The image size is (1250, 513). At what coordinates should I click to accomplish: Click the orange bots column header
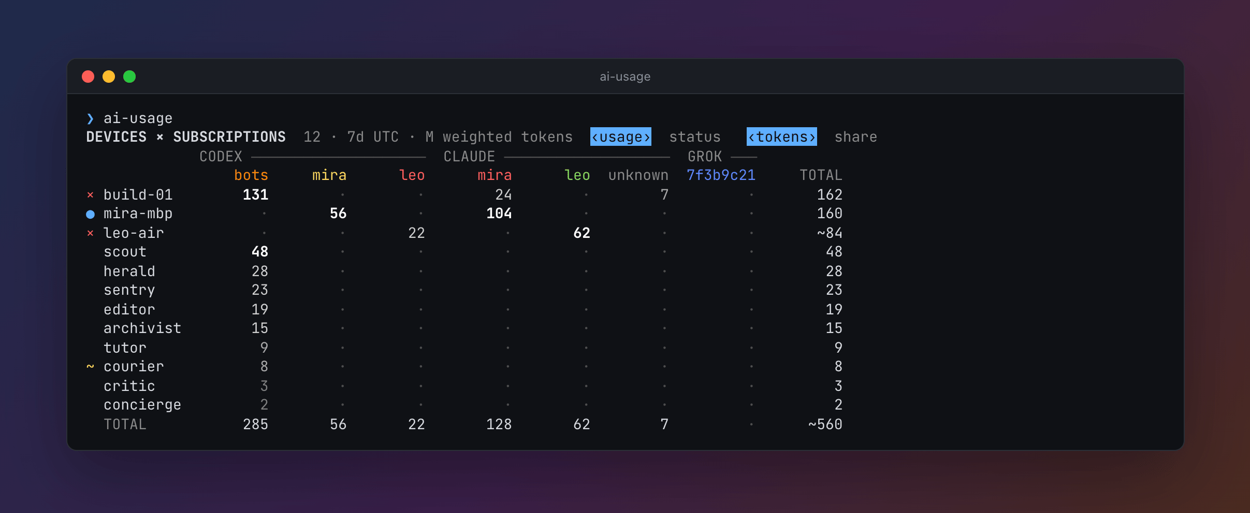coord(251,175)
